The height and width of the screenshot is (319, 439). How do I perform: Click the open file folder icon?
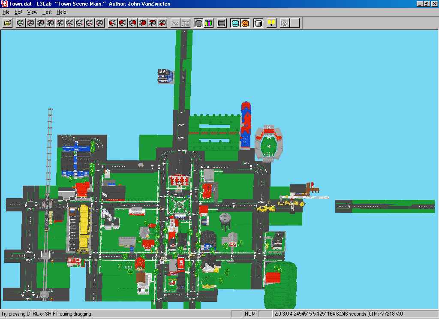[7, 23]
